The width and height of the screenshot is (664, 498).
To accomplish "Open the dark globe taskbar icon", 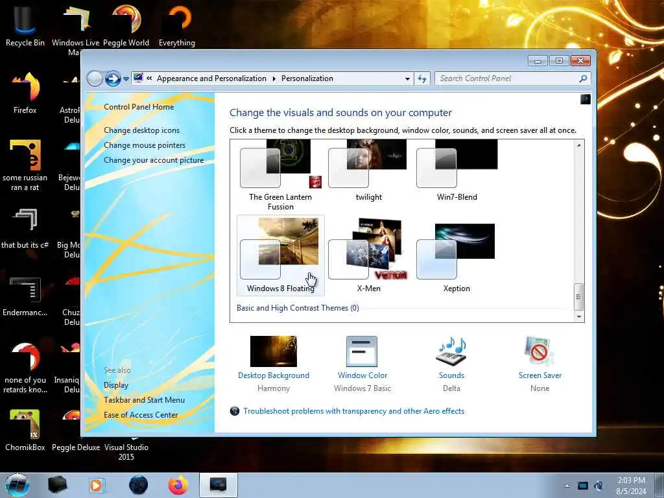I will (138, 485).
